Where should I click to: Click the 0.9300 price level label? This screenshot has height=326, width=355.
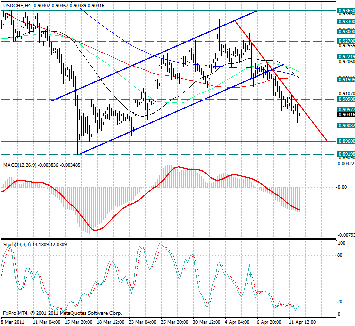point(346,31)
